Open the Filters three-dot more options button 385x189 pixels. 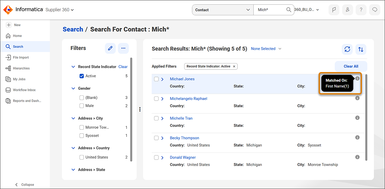click(x=124, y=48)
